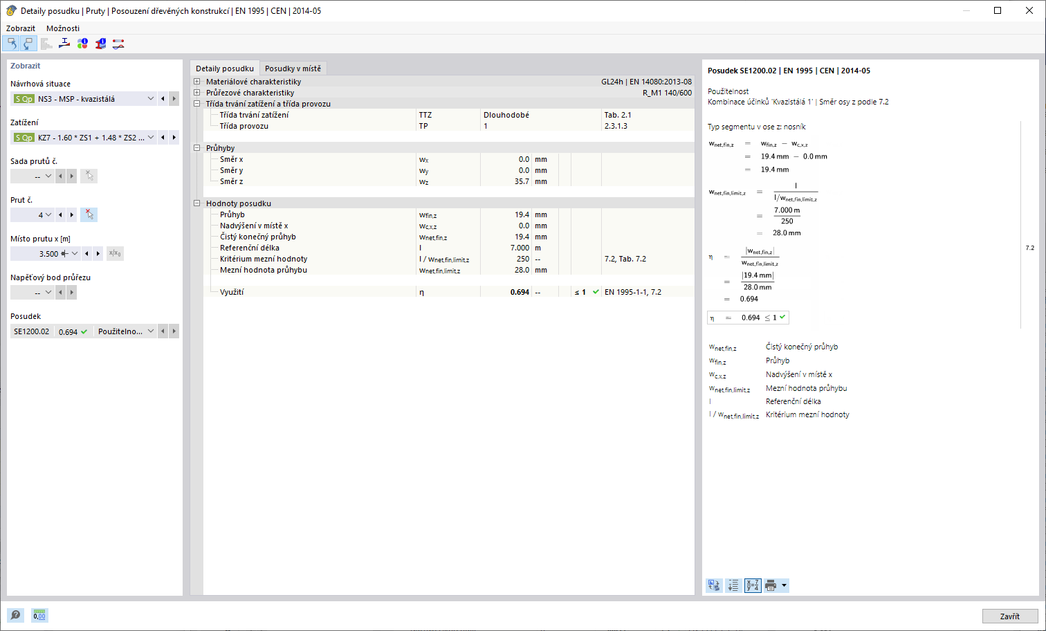Image resolution: width=1046 pixels, height=631 pixels.
Task: Select the Kritérium mezní hodnoty row
Action: [449, 259]
